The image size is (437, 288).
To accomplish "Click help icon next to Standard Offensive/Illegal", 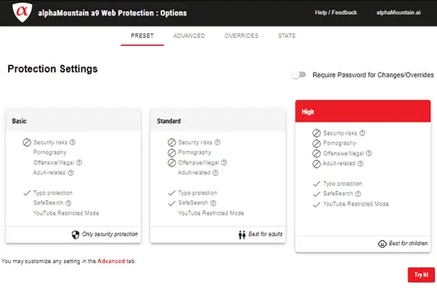I will coord(224,163).
